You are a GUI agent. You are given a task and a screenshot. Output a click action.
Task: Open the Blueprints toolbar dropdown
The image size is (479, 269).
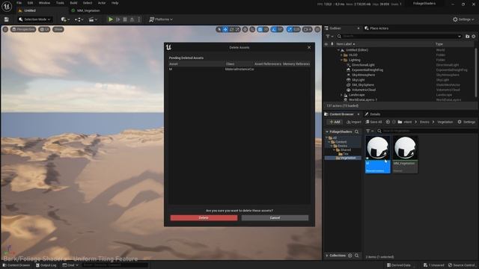click(x=79, y=19)
